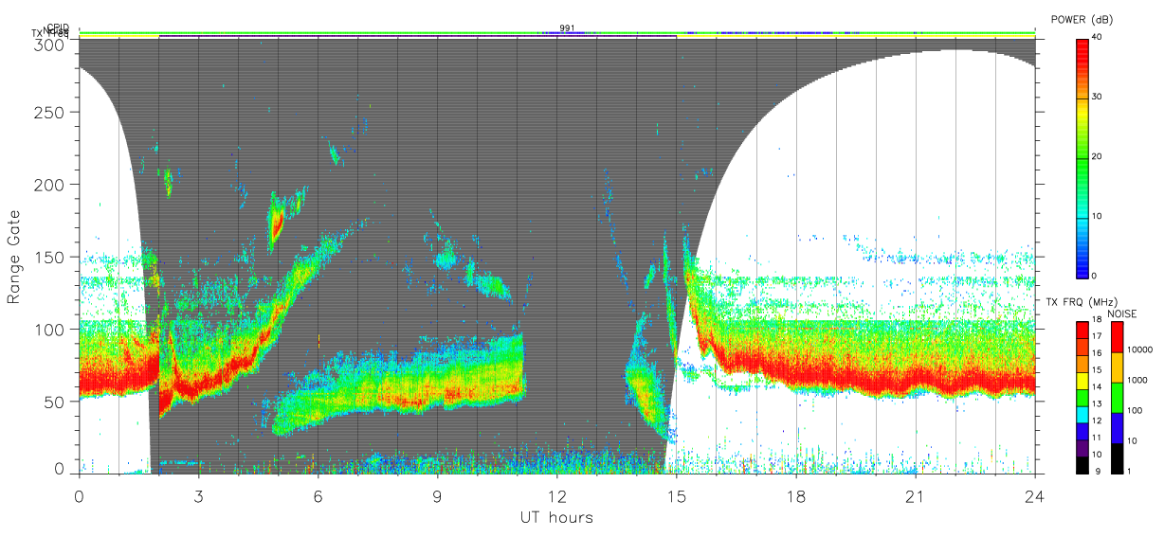Image resolution: width=1164 pixels, height=537 pixels.
Task: Click the red NOISE swatch above 10000
Action: tap(1117, 336)
